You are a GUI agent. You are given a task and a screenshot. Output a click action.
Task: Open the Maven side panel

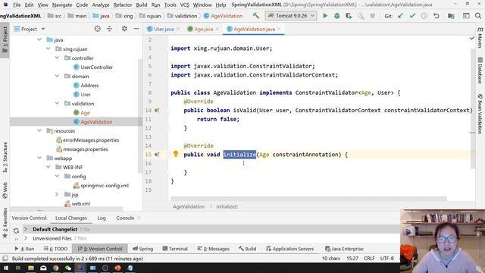(x=480, y=38)
